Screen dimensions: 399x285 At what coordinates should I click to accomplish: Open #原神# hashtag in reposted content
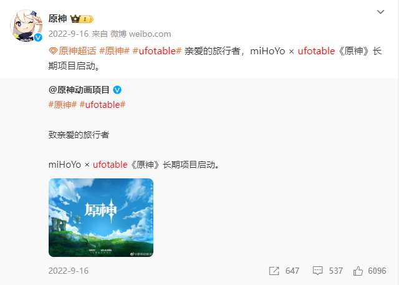click(x=62, y=105)
